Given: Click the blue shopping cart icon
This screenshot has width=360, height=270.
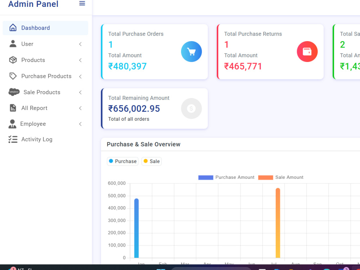Looking at the screenshot, I should 191,52.
